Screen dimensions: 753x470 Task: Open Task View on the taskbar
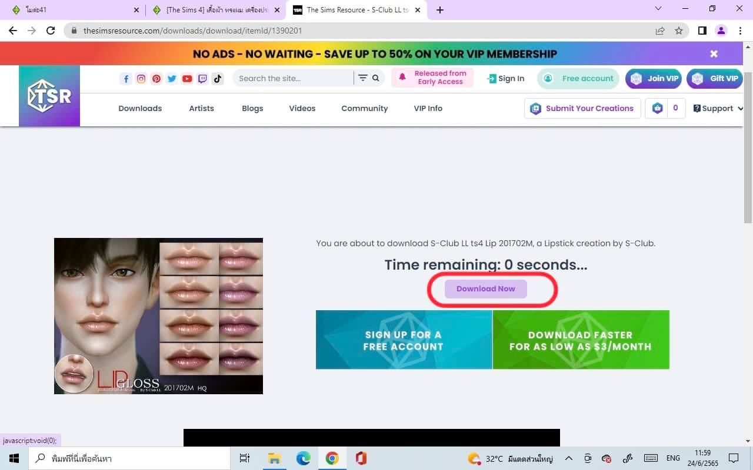click(x=245, y=458)
